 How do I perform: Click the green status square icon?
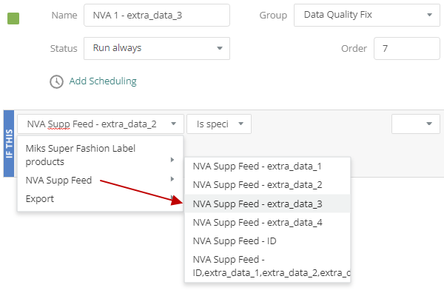click(13, 18)
